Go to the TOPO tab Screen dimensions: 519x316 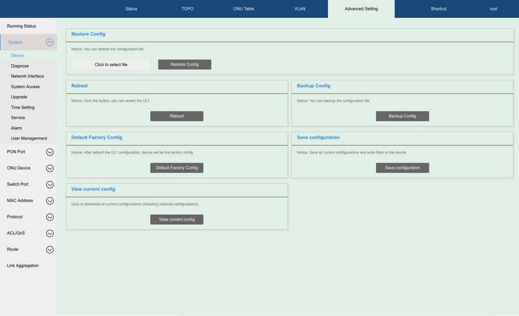(x=187, y=9)
